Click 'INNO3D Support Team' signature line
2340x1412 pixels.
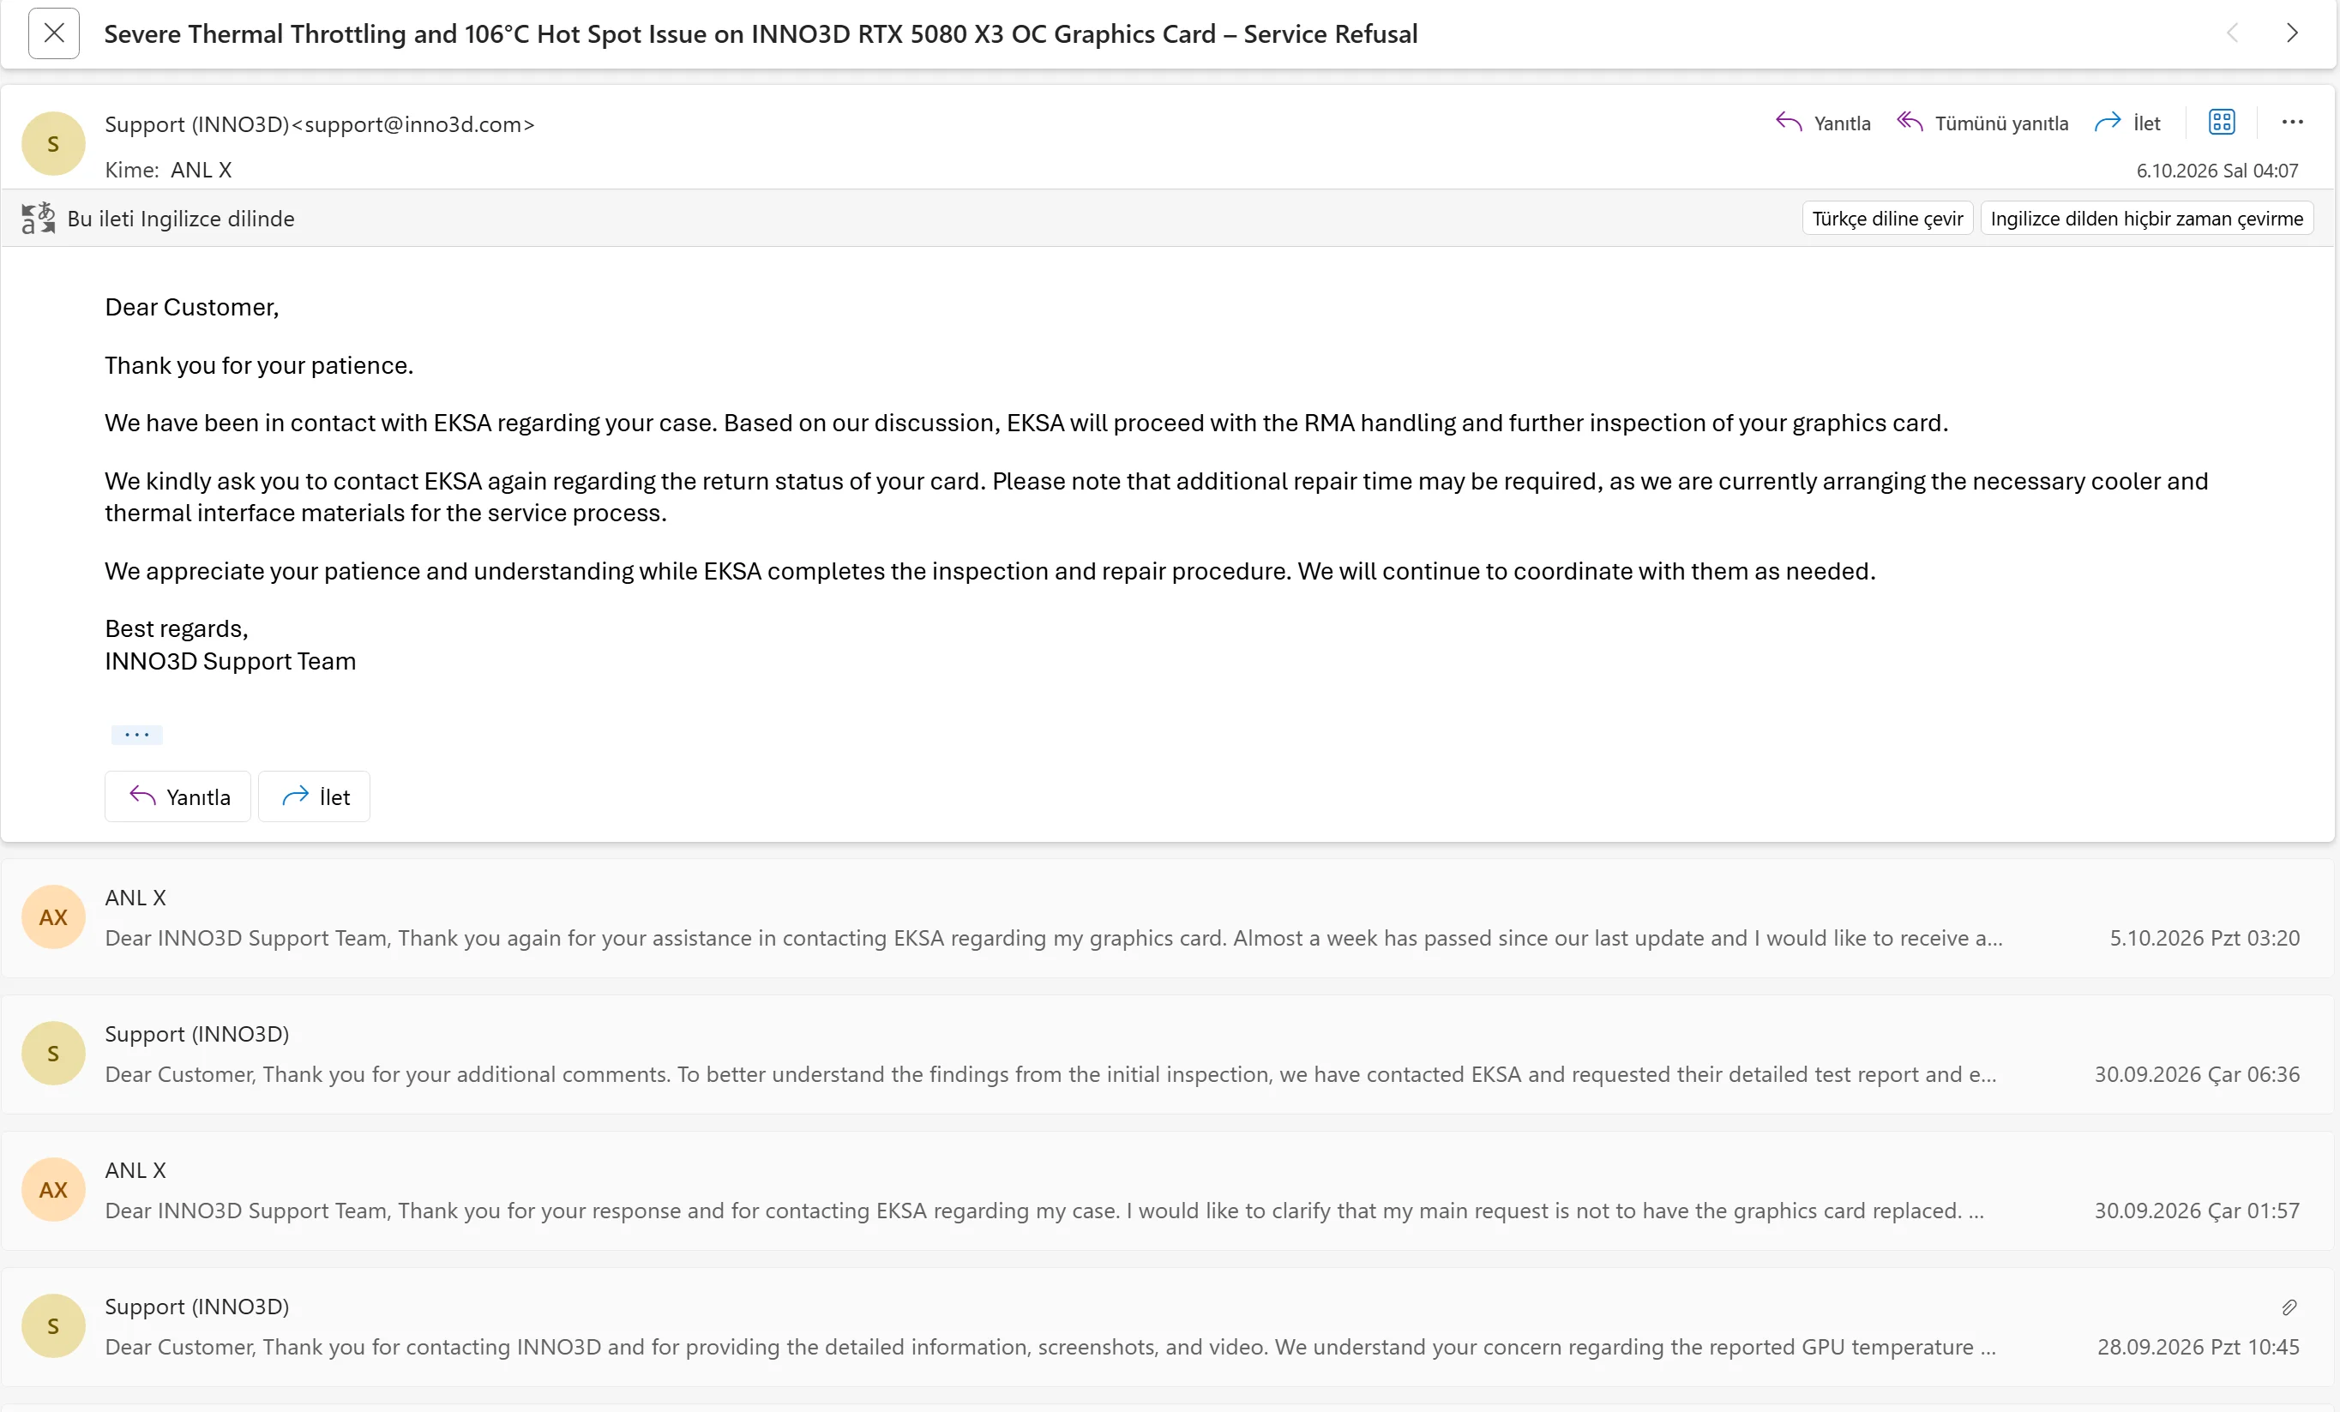[x=230, y=661]
